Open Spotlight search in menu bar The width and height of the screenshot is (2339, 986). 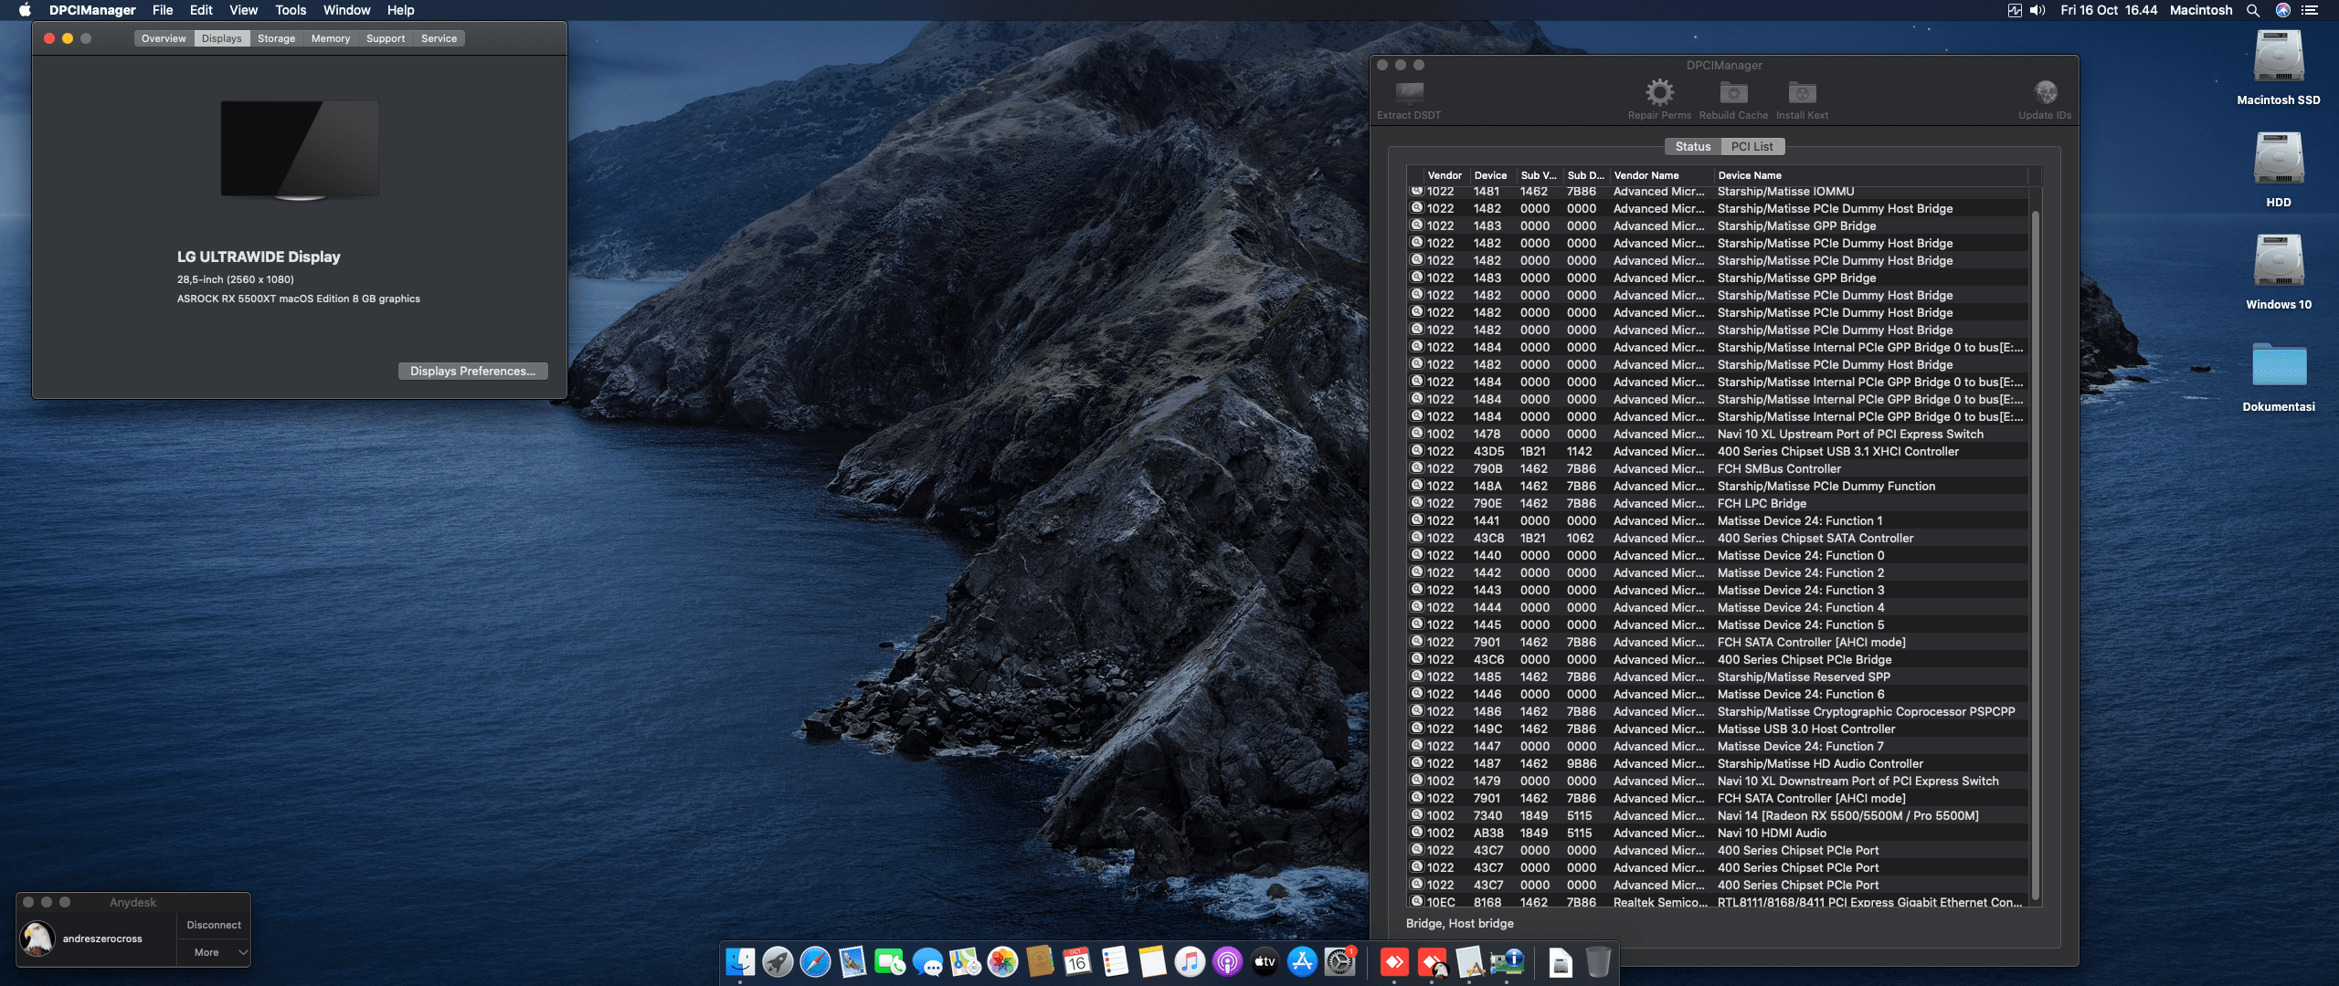2253,10
